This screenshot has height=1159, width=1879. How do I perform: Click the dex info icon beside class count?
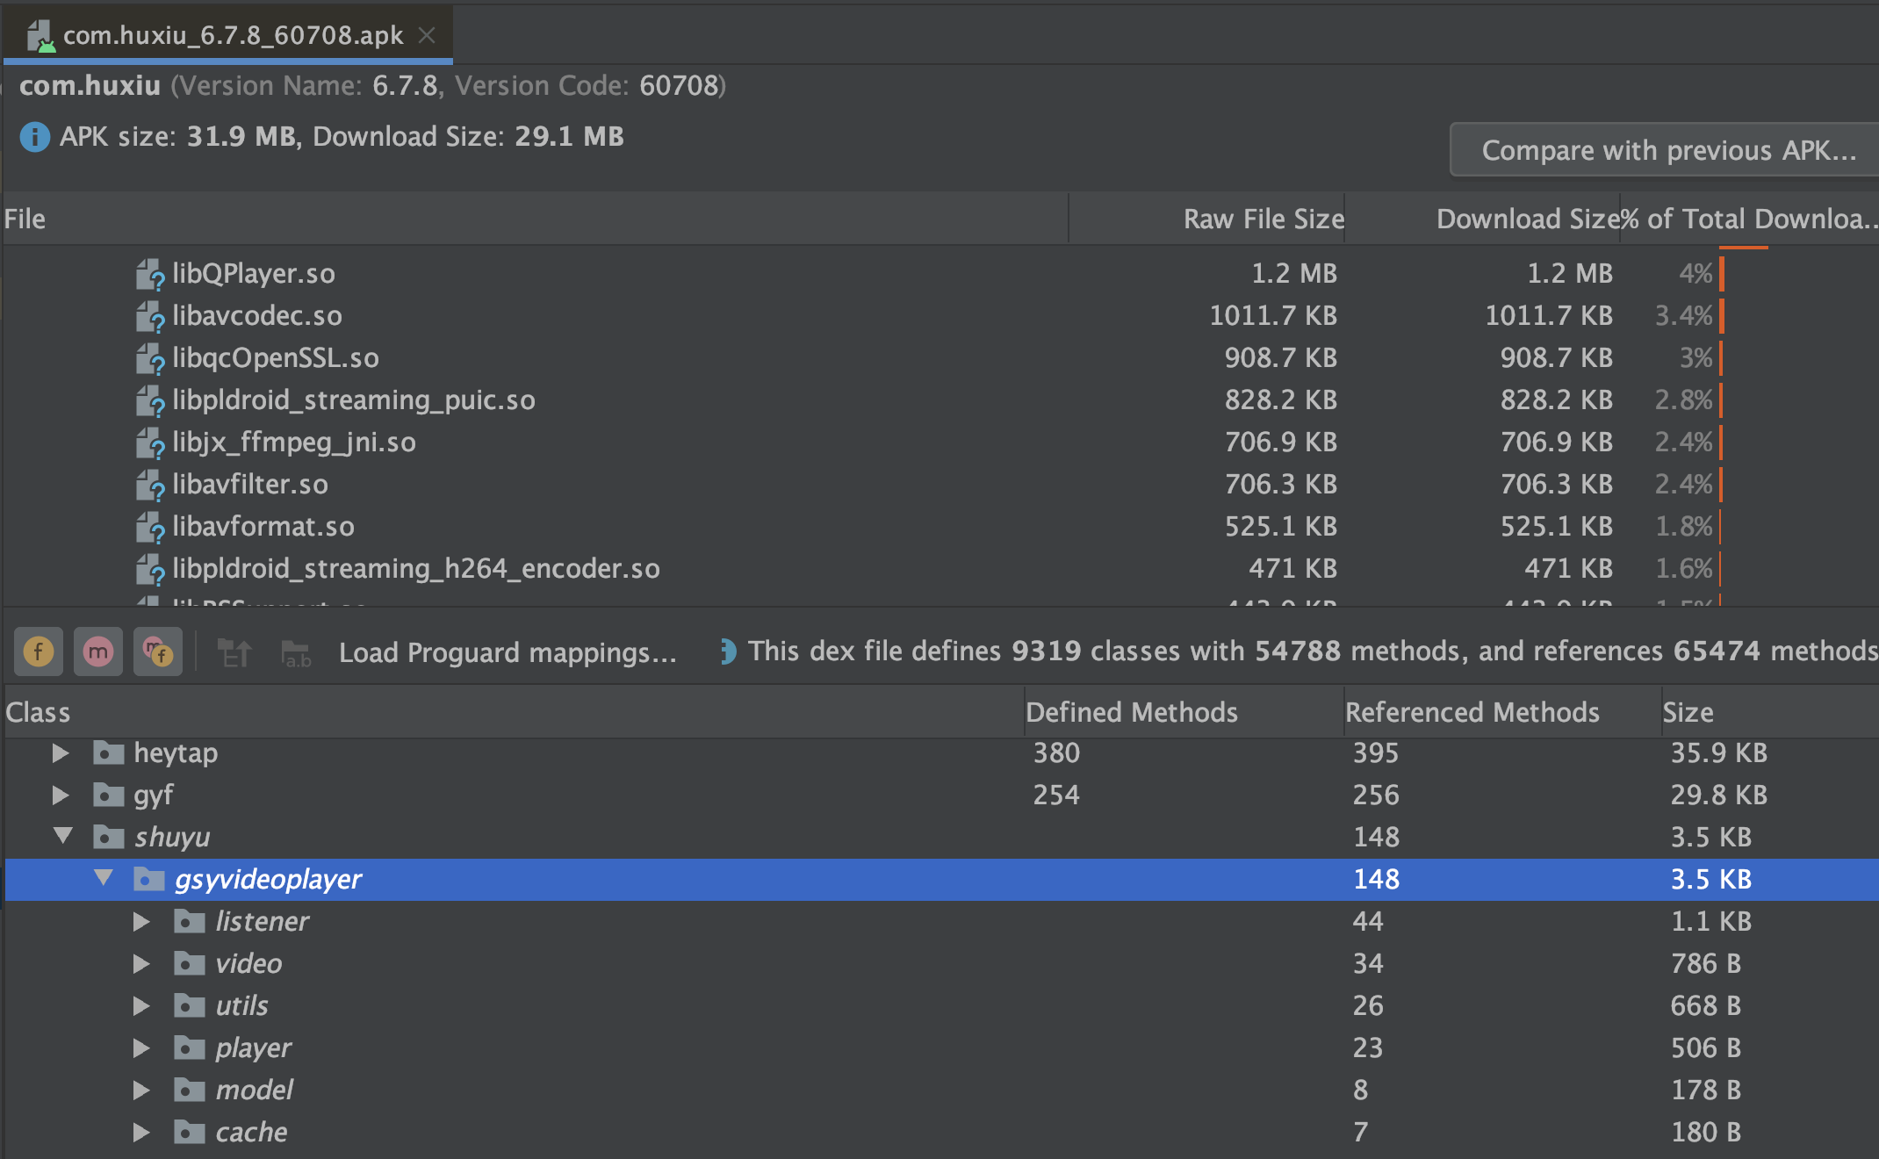pyautogui.click(x=728, y=651)
